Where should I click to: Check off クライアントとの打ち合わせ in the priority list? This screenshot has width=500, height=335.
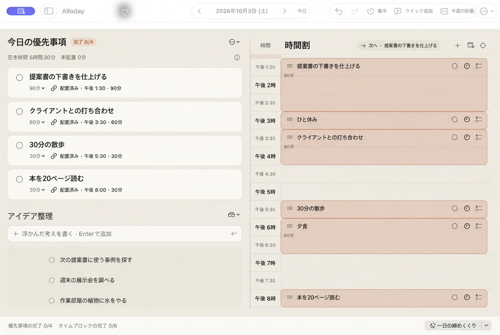click(x=20, y=112)
